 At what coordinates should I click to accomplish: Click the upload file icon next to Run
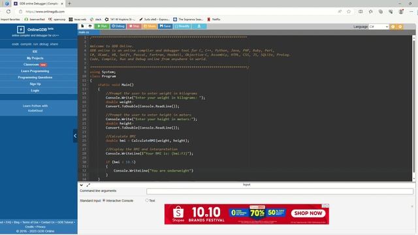click(90, 26)
